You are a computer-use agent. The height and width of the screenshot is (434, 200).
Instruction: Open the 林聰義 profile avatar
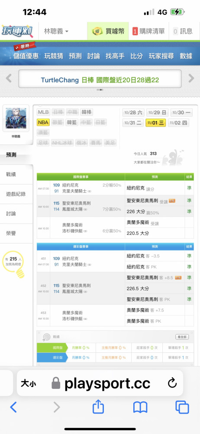(16, 118)
